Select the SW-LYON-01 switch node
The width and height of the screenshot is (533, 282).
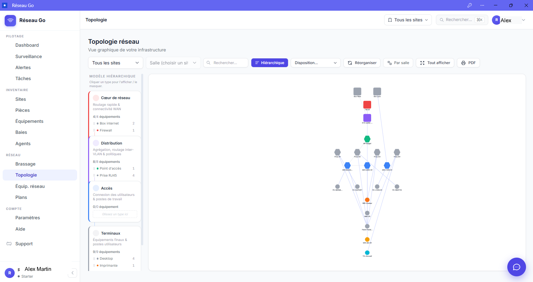(x=387, y=166)
